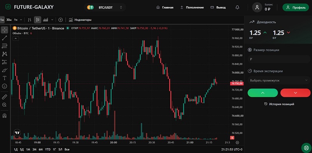Image resolution: width=312 pixels, height=153 pixels.
Task: Select the zoom in tool
Action: pos(5,105)
